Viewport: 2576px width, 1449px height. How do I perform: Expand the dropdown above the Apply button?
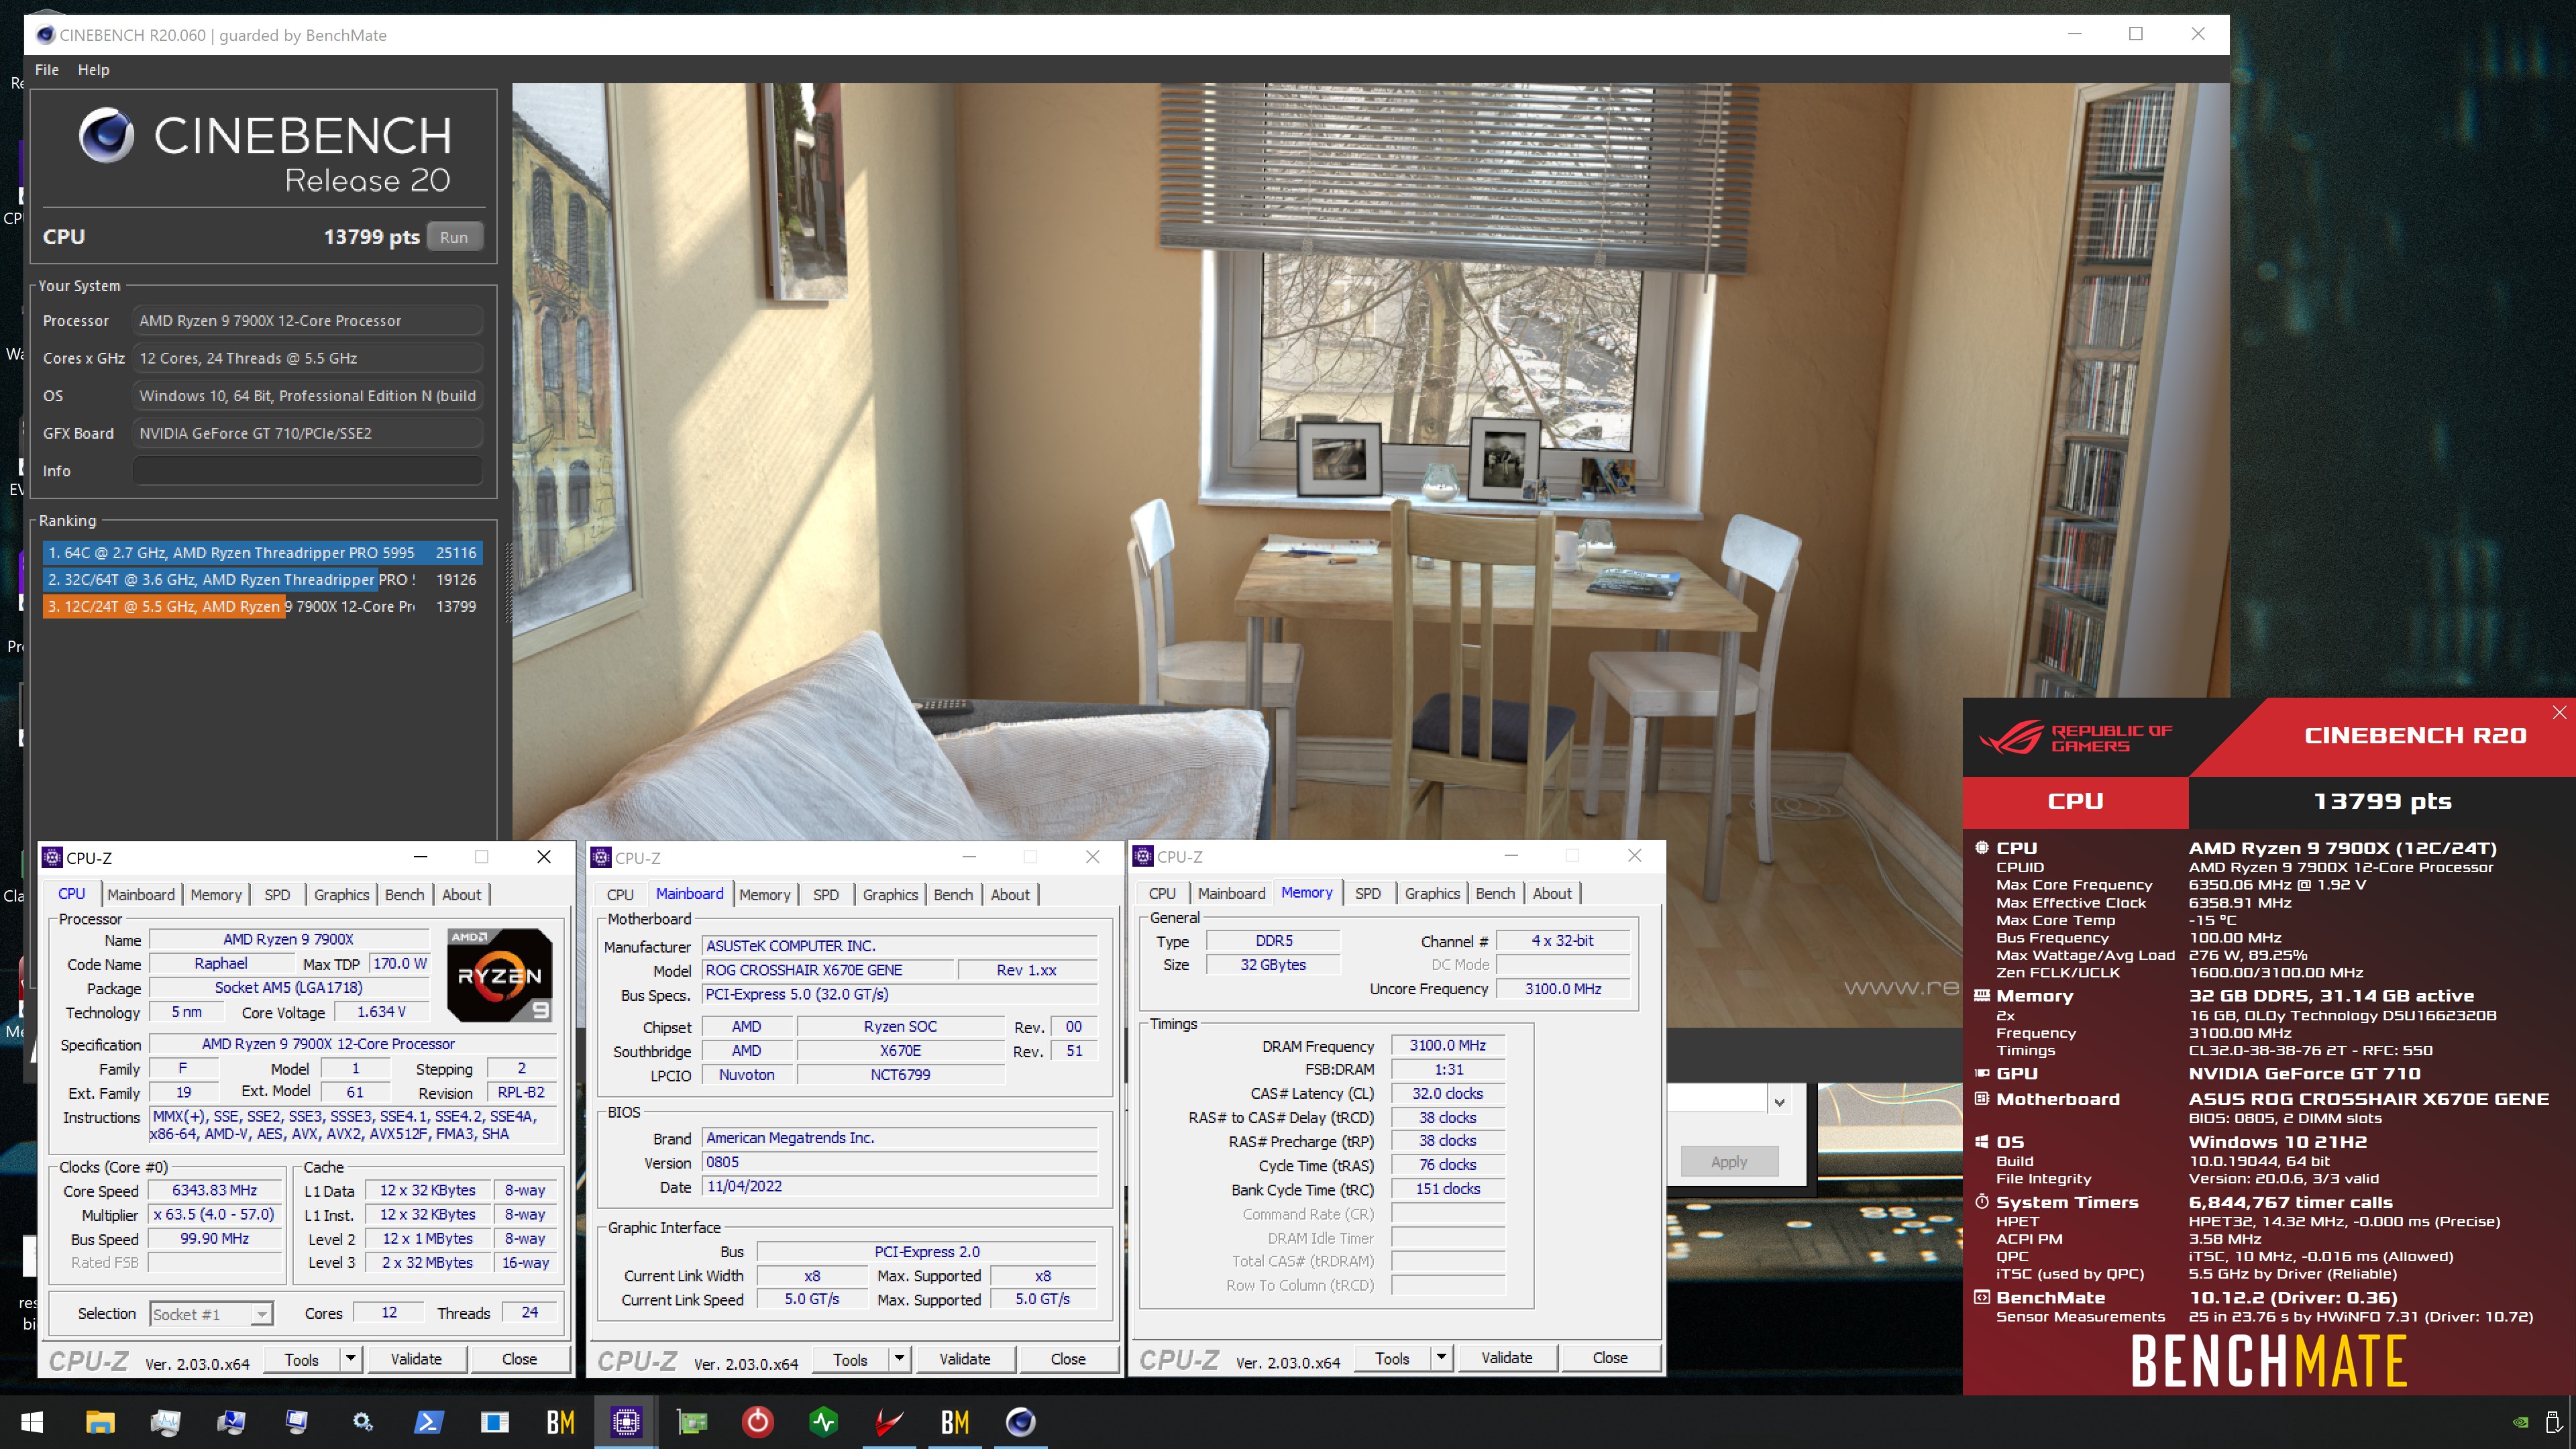point(1779,1102)
